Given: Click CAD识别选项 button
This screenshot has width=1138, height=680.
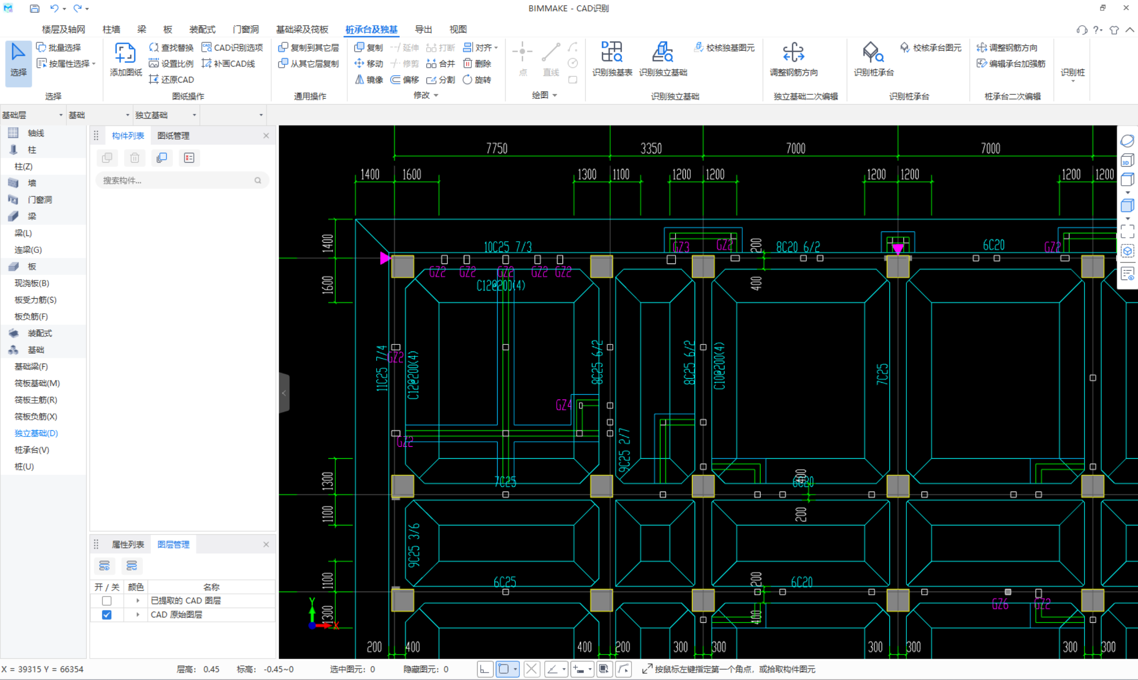Looking at the screenshot, I should point(232,48).
